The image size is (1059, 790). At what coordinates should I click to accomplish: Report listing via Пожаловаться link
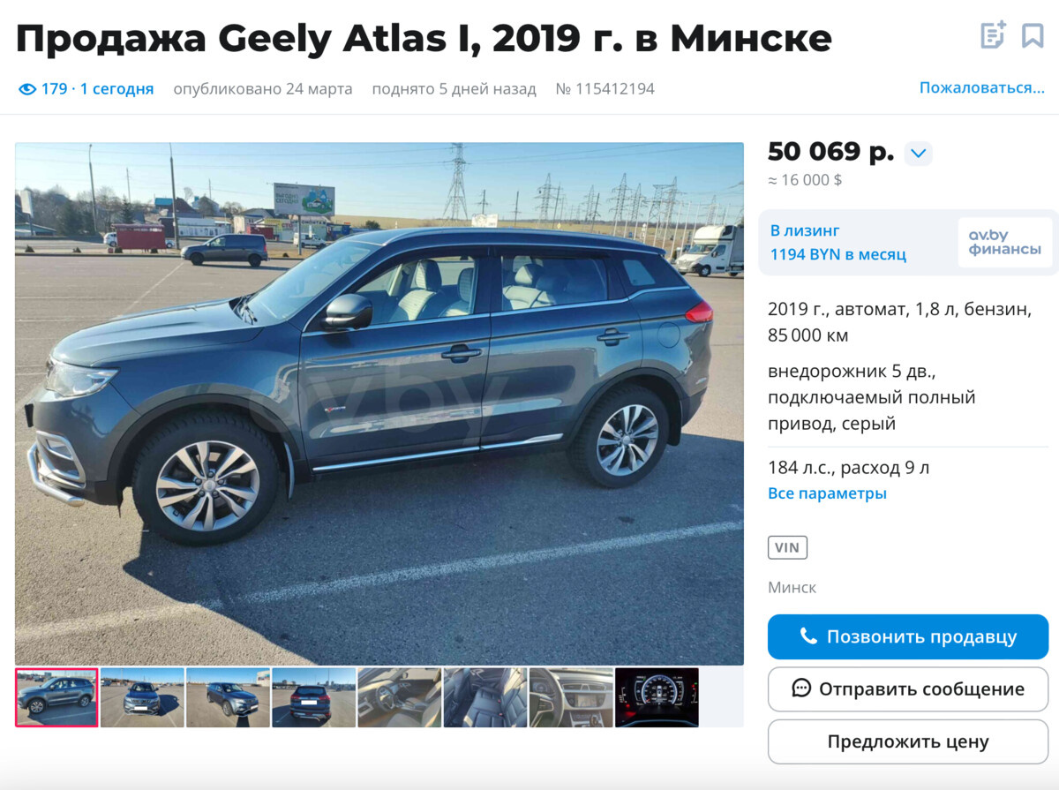(x=981, y=88)
